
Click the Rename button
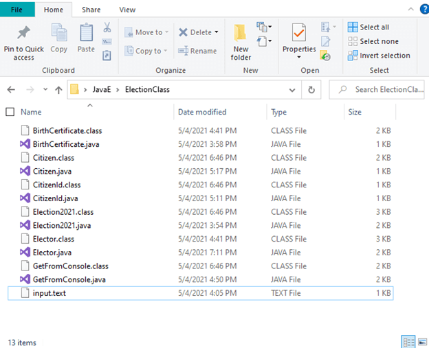click(x=197, y=51)
